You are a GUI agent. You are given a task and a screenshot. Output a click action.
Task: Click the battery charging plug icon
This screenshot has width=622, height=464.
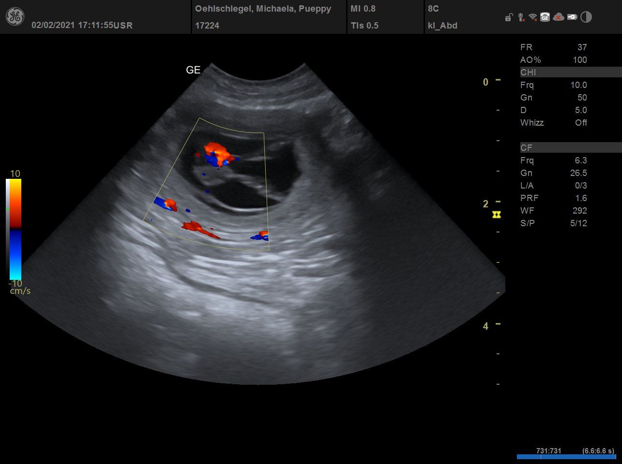click(x=572, y=17)
